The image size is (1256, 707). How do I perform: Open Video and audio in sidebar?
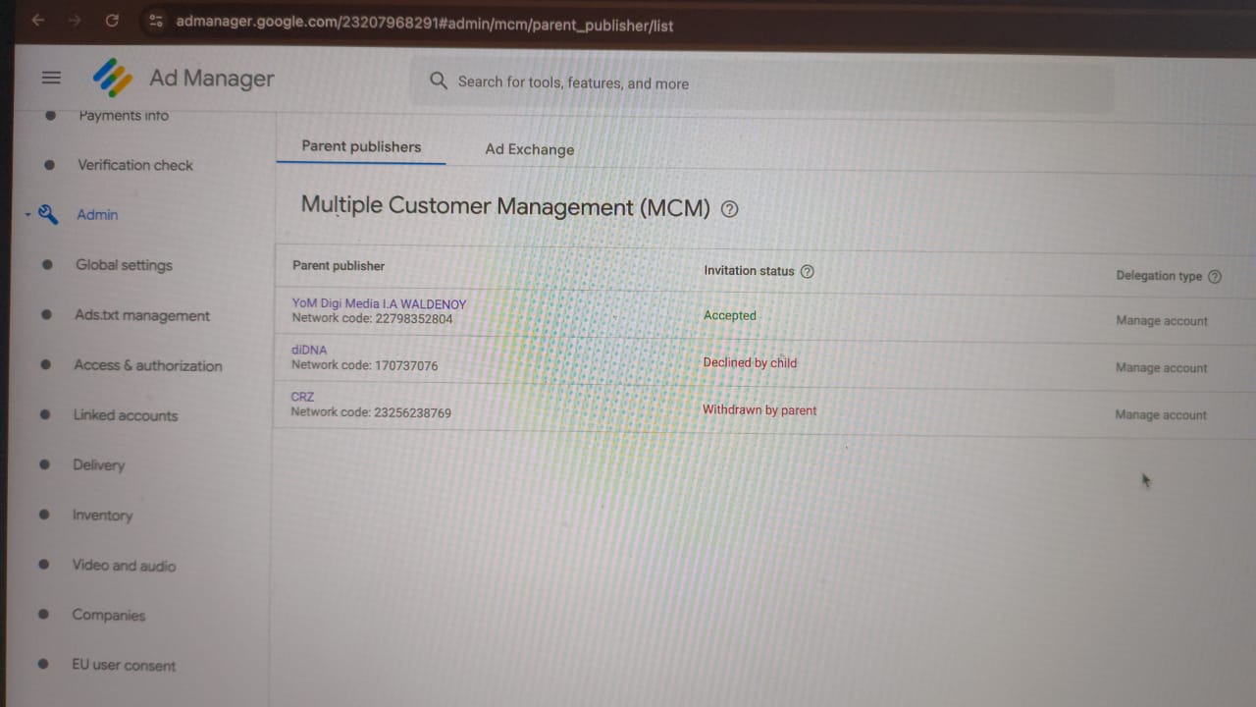[124, 566]
